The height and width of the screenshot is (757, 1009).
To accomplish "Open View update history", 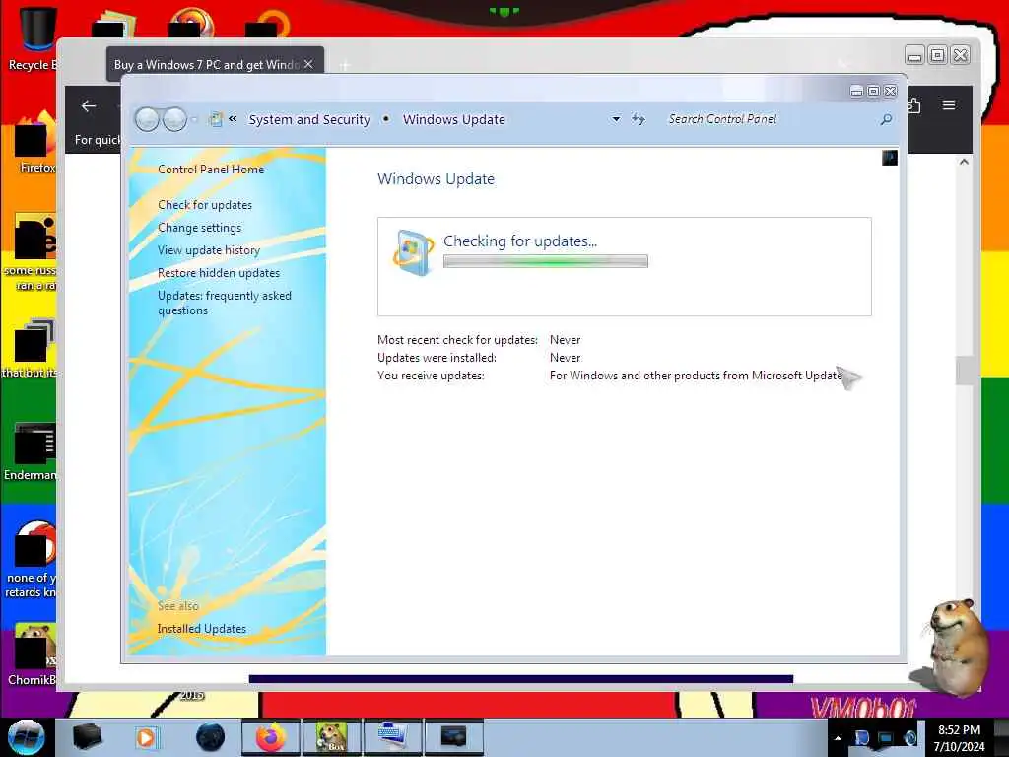I will pyautogui.click(x=209, y=249).
